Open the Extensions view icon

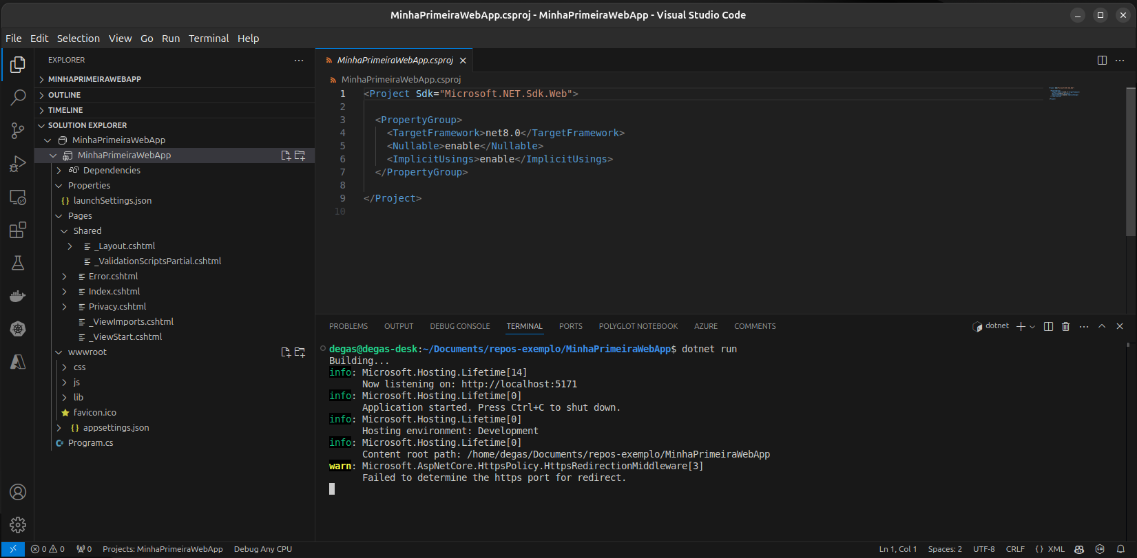(x=18, y=230)
